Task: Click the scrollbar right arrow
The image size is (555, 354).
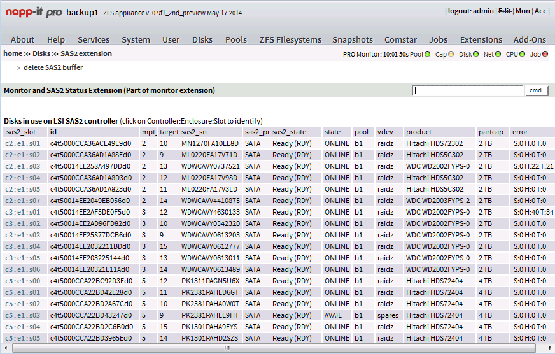Action: (550, 348)
